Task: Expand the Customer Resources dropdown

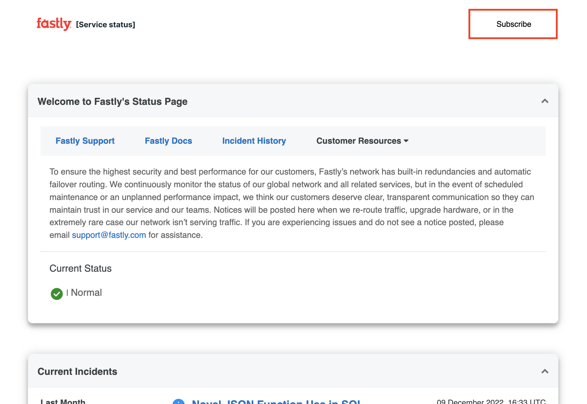Action: (363, 141)
